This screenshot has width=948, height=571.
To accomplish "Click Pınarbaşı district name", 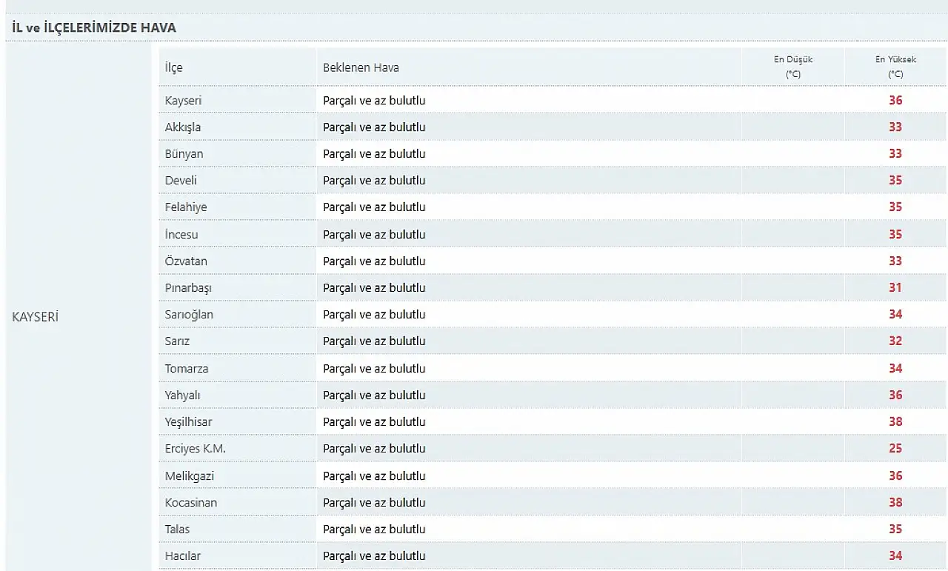I will [188, 287].
